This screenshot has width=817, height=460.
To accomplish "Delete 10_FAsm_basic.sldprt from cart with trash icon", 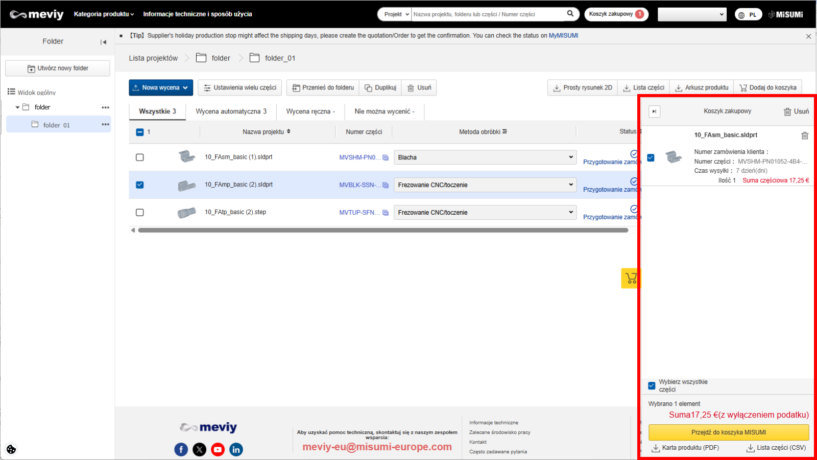I will point(805,135).
